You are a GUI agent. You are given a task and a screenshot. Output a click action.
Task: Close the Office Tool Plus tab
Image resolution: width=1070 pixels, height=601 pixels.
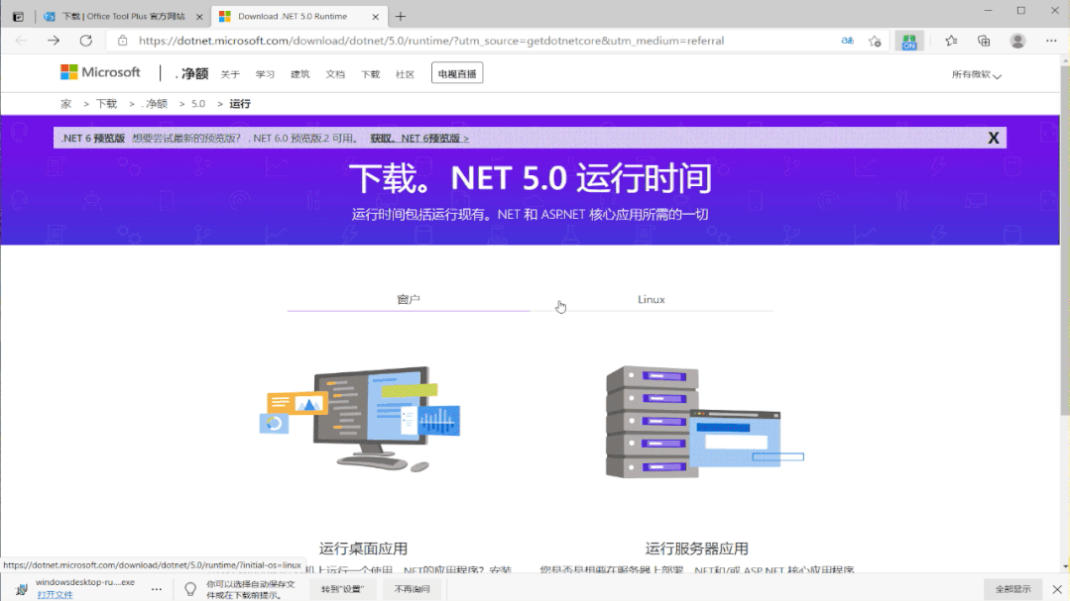click(x=199, y=17)
